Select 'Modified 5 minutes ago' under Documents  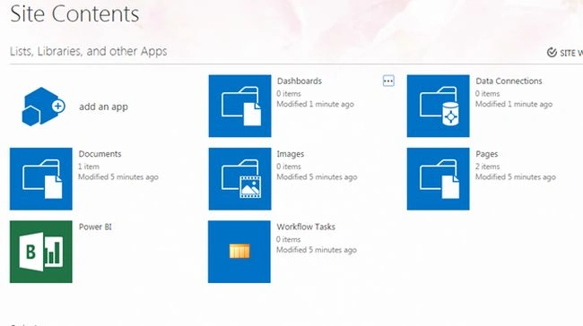(118, 177)
